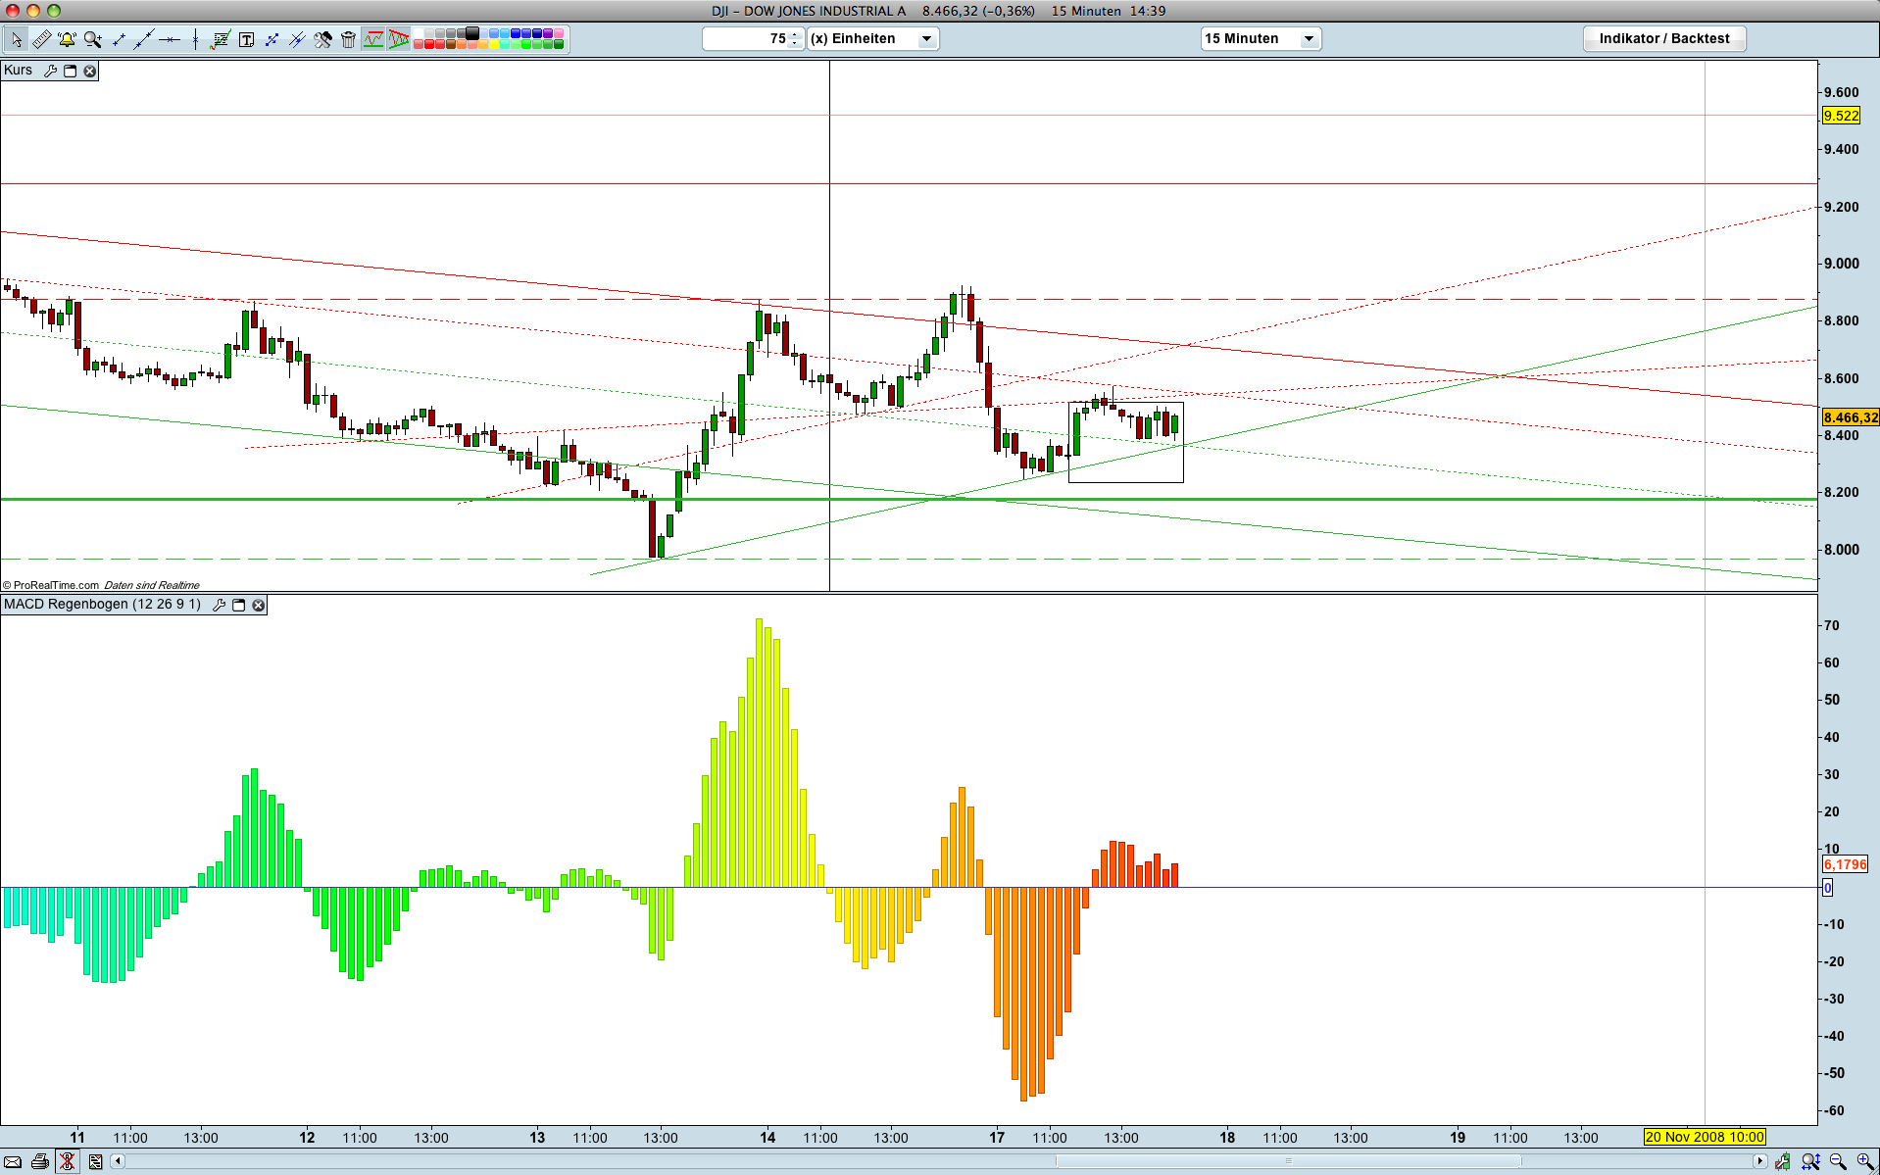Click the horizontal scrollbar thumb
1880x1175 pixels.
point(1288,1161)
